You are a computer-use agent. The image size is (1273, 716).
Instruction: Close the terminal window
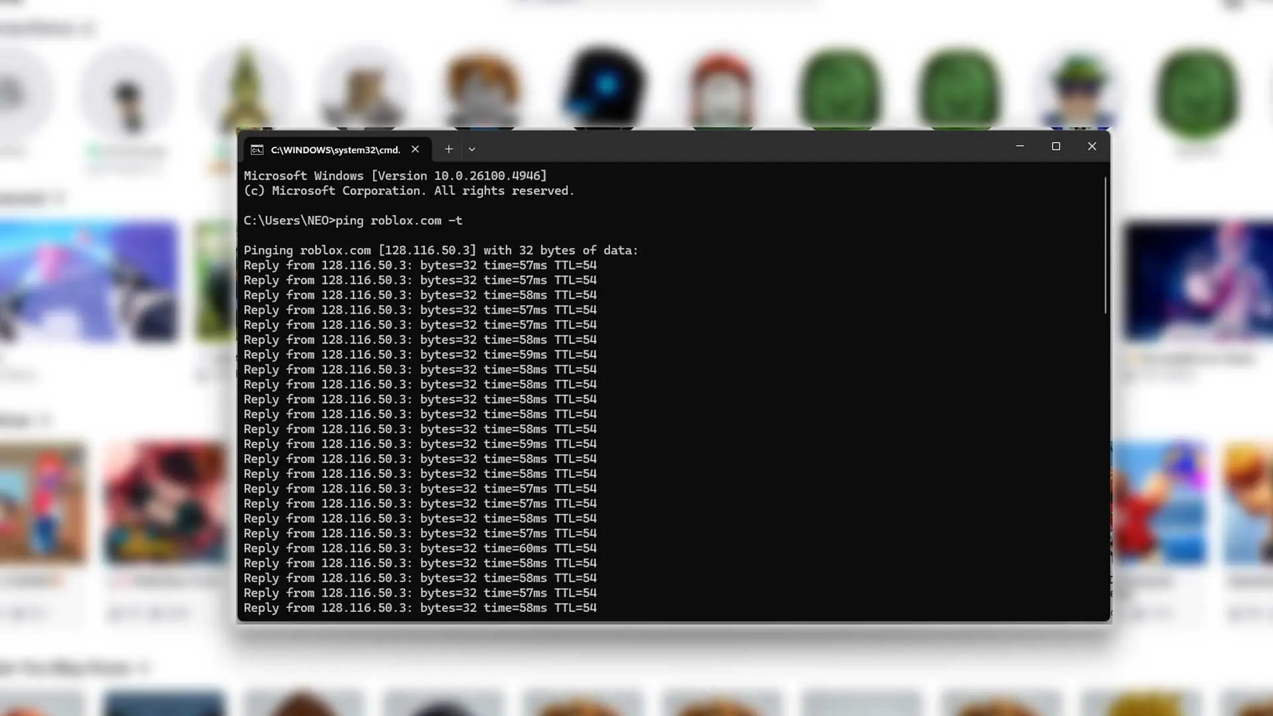pos(1092,147)
